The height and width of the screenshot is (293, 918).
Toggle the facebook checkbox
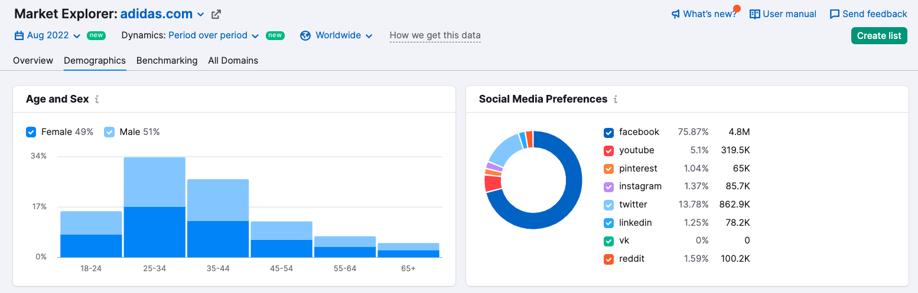point(609,133)
